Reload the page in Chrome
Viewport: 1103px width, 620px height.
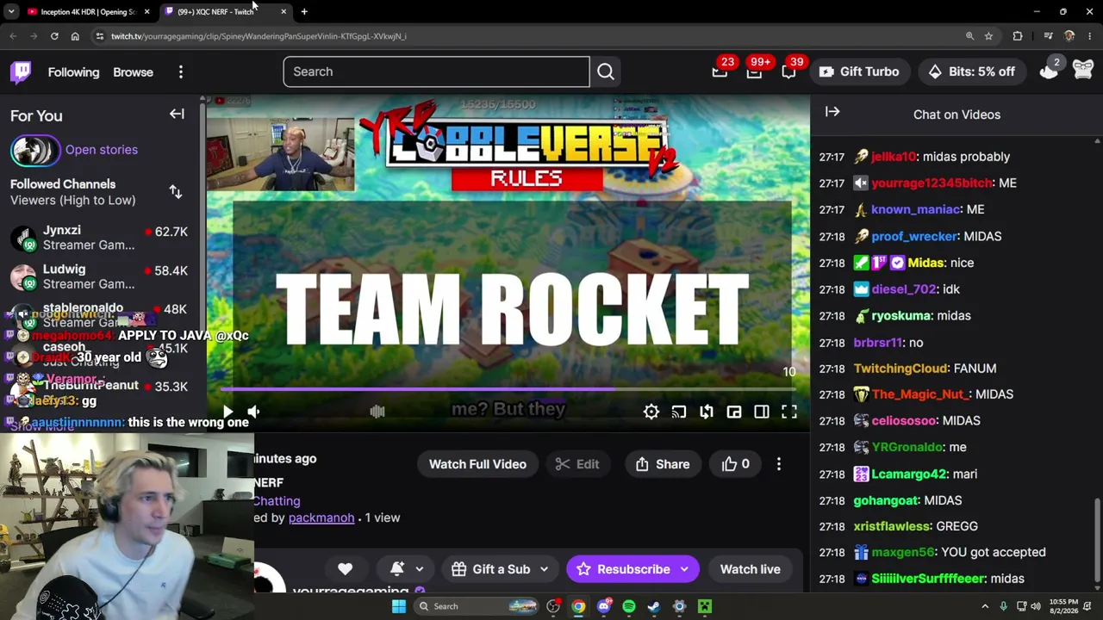coord(54,36)
